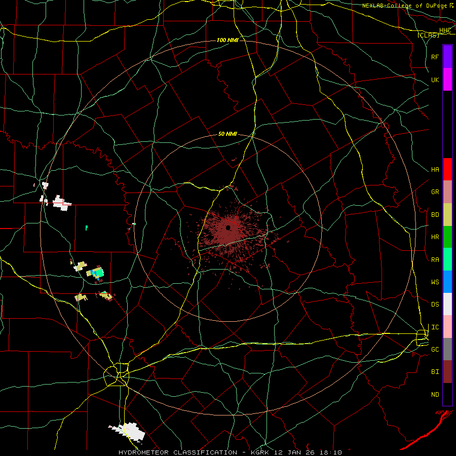This screenshot has height=456, width=456.
Task: Pick the bright green RA legend swatch
Action: [x=447, y=259]
